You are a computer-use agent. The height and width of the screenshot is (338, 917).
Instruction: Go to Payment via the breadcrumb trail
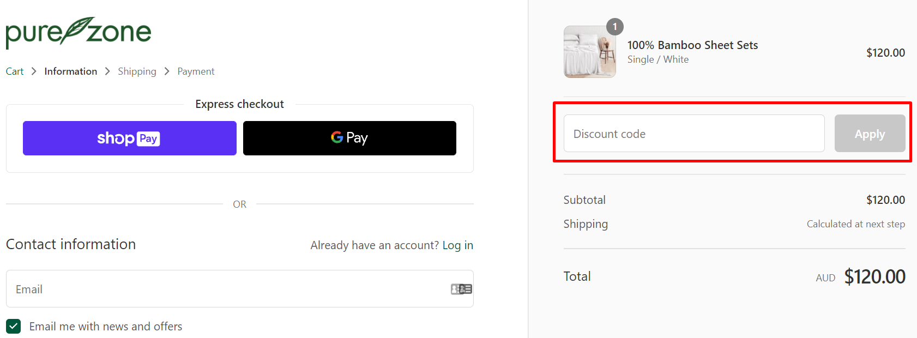[196, 71]
